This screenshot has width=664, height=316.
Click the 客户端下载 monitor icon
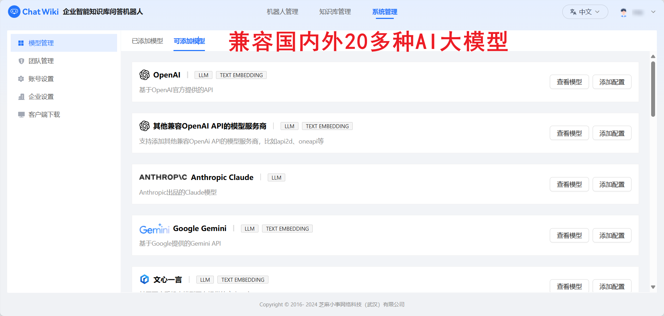point(21,114)
